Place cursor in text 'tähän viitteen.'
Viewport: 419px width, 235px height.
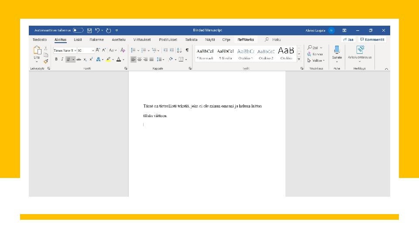155,116
